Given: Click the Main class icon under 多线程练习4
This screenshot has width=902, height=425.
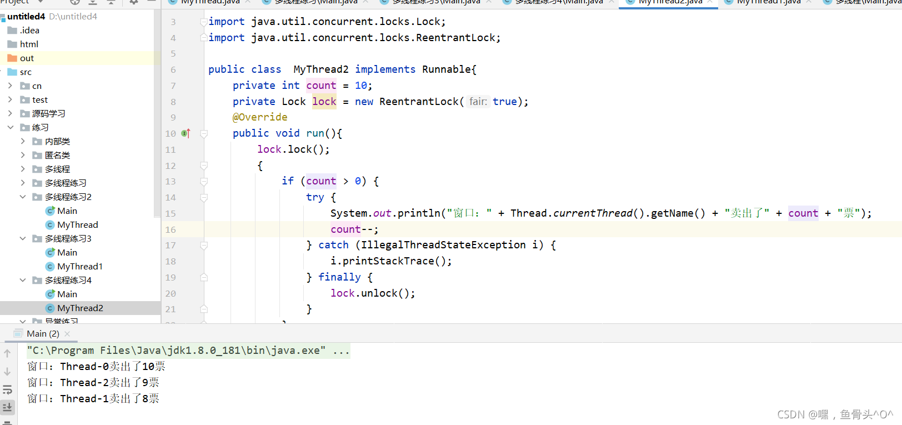Looking at the screenshot, I should [x=50, y=294].
